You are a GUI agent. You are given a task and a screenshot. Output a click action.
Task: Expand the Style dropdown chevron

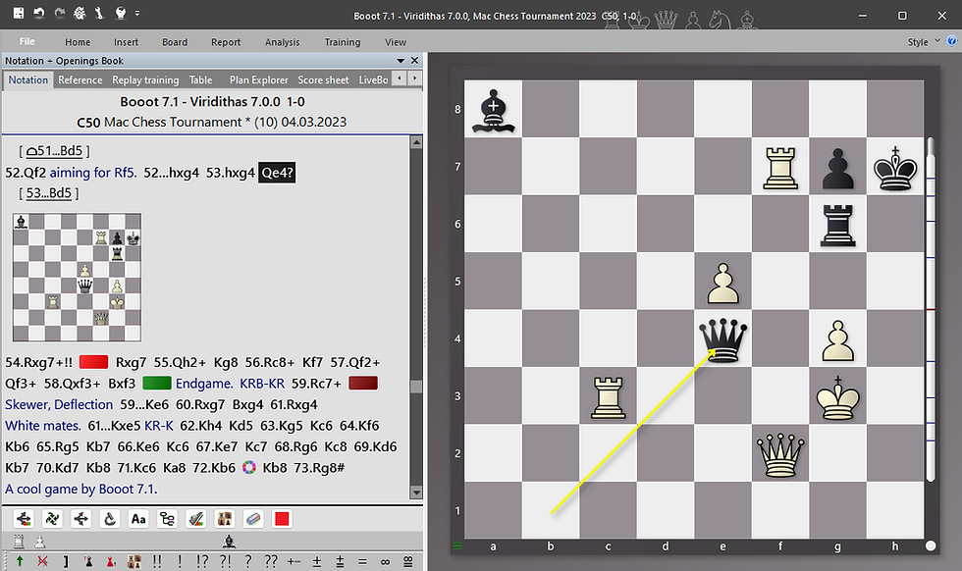pyautogui.click(x=936, y=41)
